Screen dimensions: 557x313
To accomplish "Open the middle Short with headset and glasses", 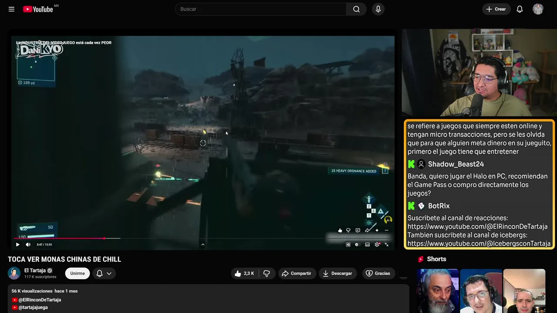I will click(481, 291).
